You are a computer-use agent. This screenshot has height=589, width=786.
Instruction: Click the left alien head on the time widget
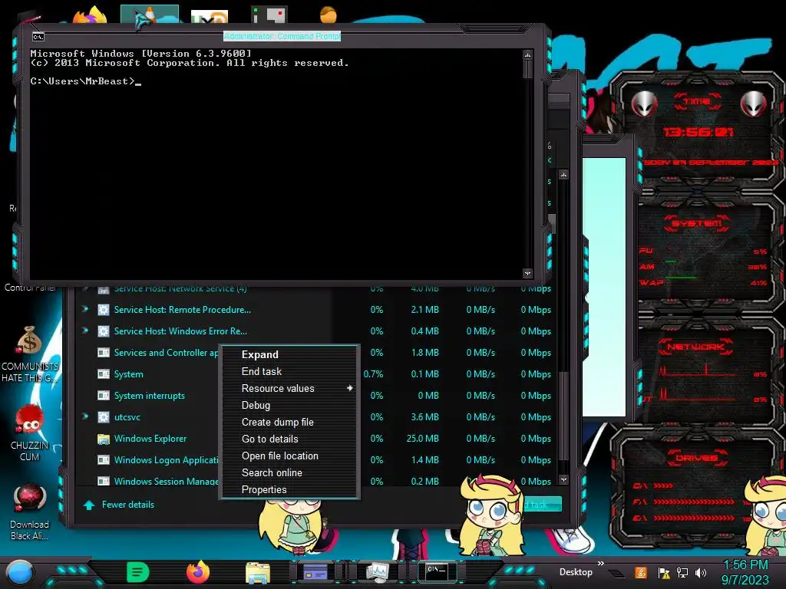pyautogui.click(x=644, y=104)
